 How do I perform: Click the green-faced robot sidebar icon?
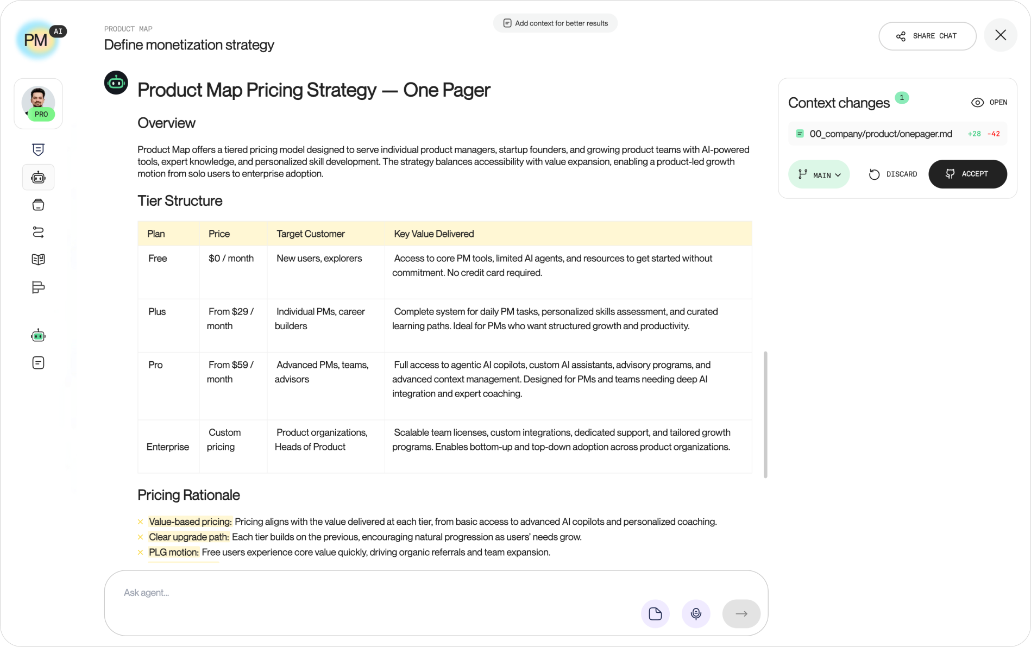pyautogui.click(x=38, y=336)
